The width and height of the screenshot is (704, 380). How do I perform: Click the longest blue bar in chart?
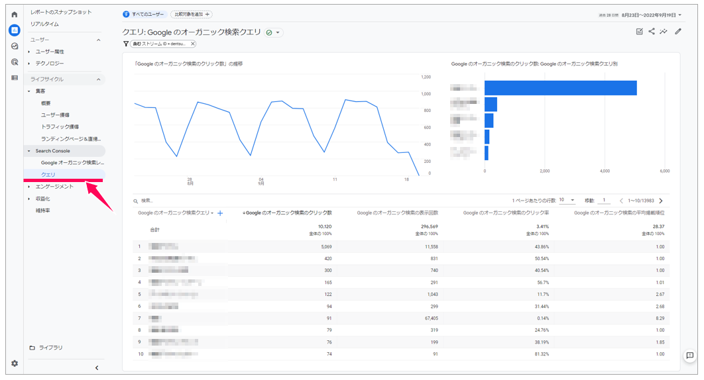tap(560, 88)
